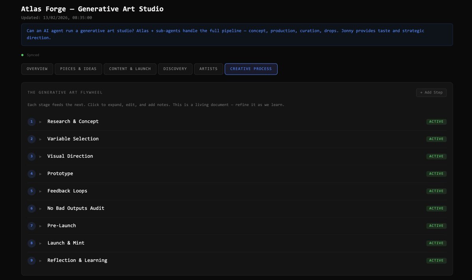
Task: Expand arrow for Research & Concept
Action: [x=41, y=122]
